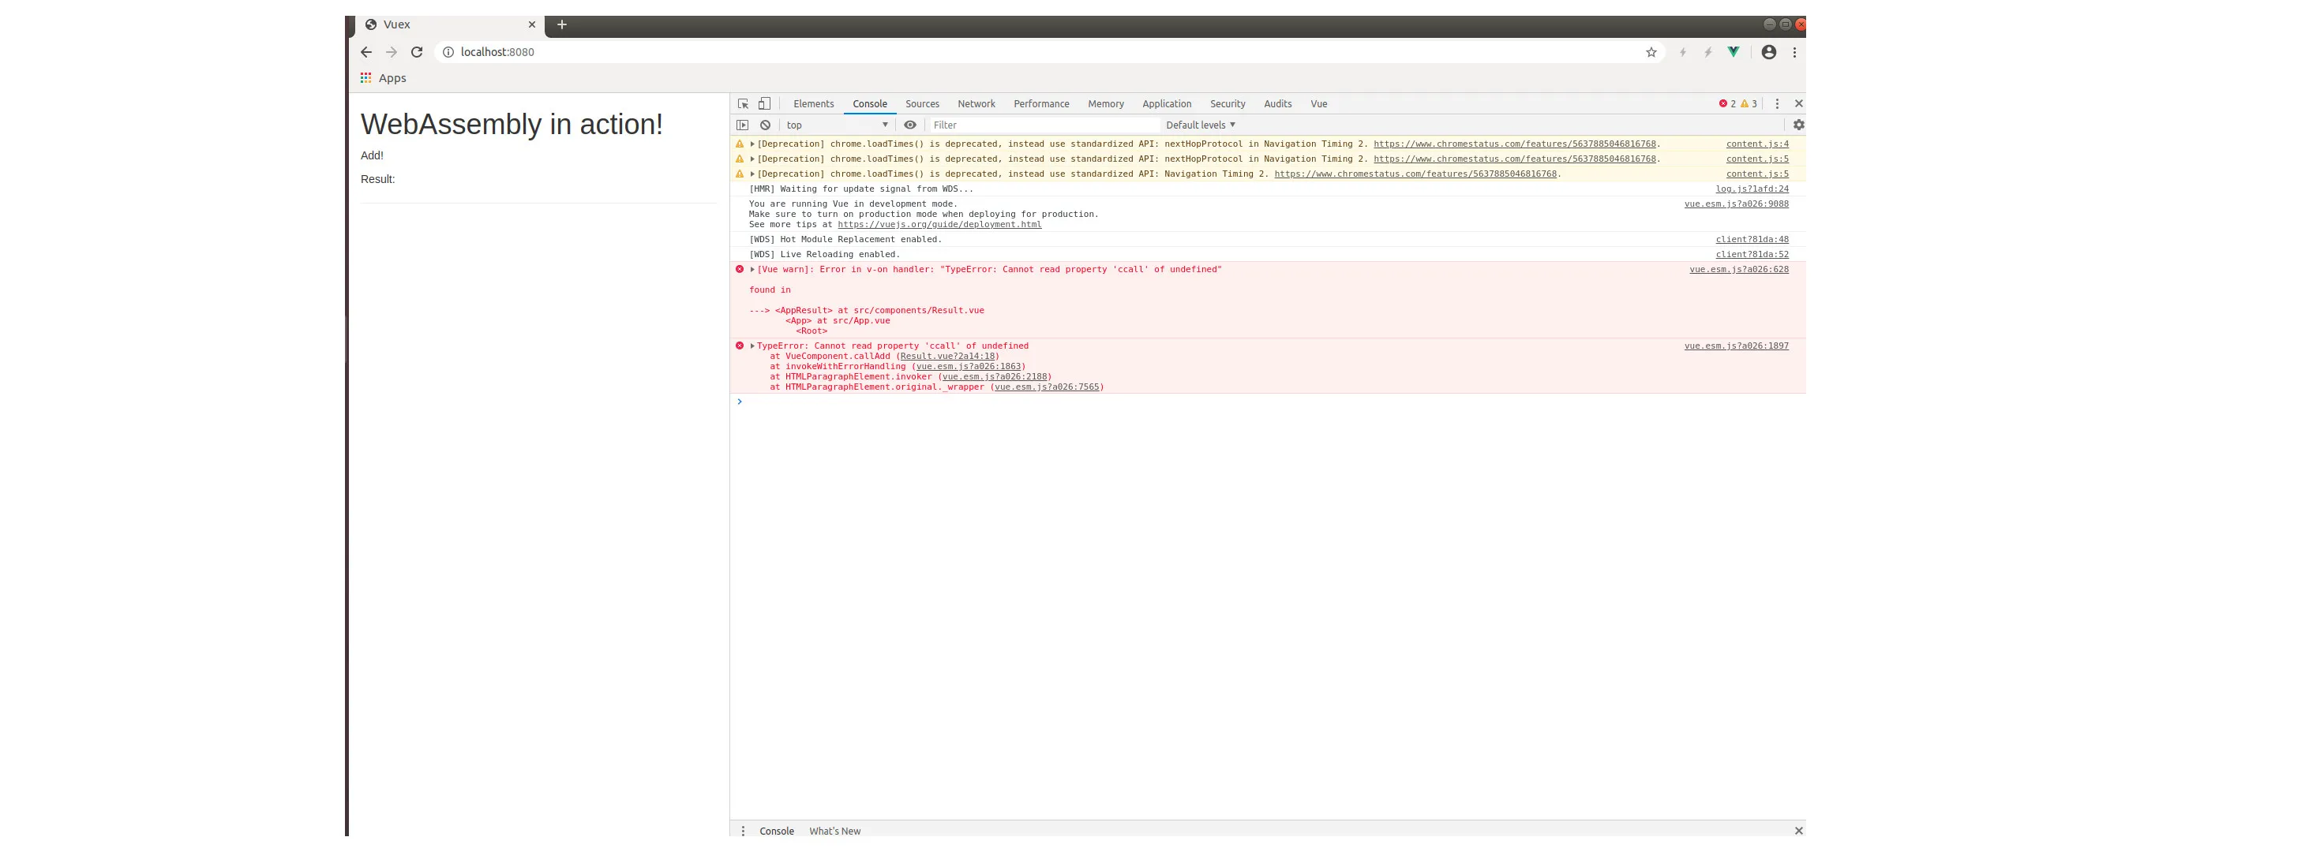Click the inspect element picker icon

point(743,103)
